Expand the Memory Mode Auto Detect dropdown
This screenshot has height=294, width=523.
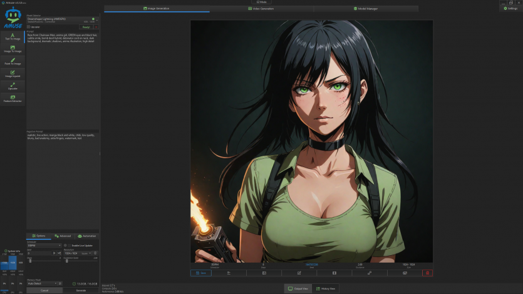(44, 283)
